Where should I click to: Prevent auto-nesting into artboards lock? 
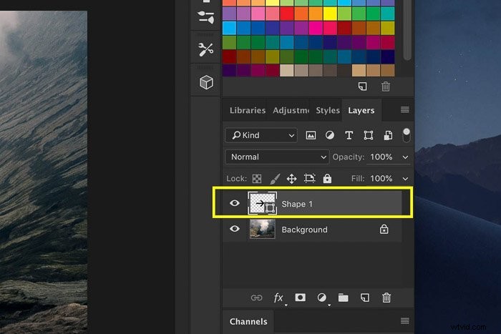click(309, 178)
